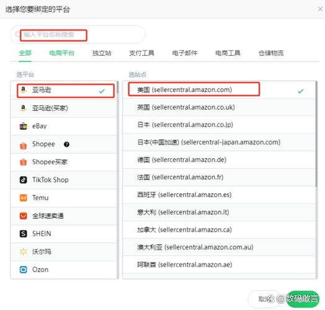The width and height of the screenshot is (325, 310).
Task: Click the 全球速卖通 AliExpress logo icon
Action: pos(23,216)
